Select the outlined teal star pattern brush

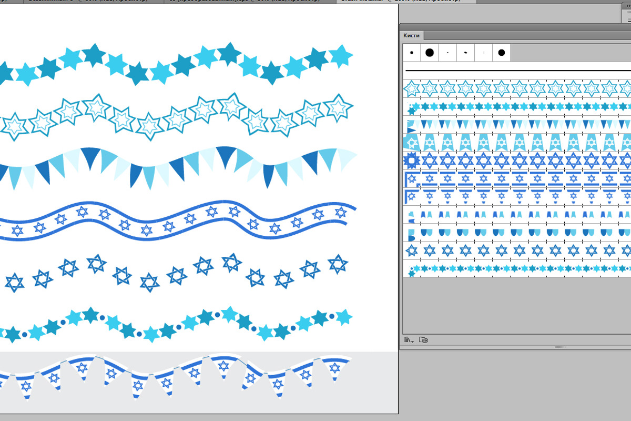pyautogui.click(x=517, y=88)
